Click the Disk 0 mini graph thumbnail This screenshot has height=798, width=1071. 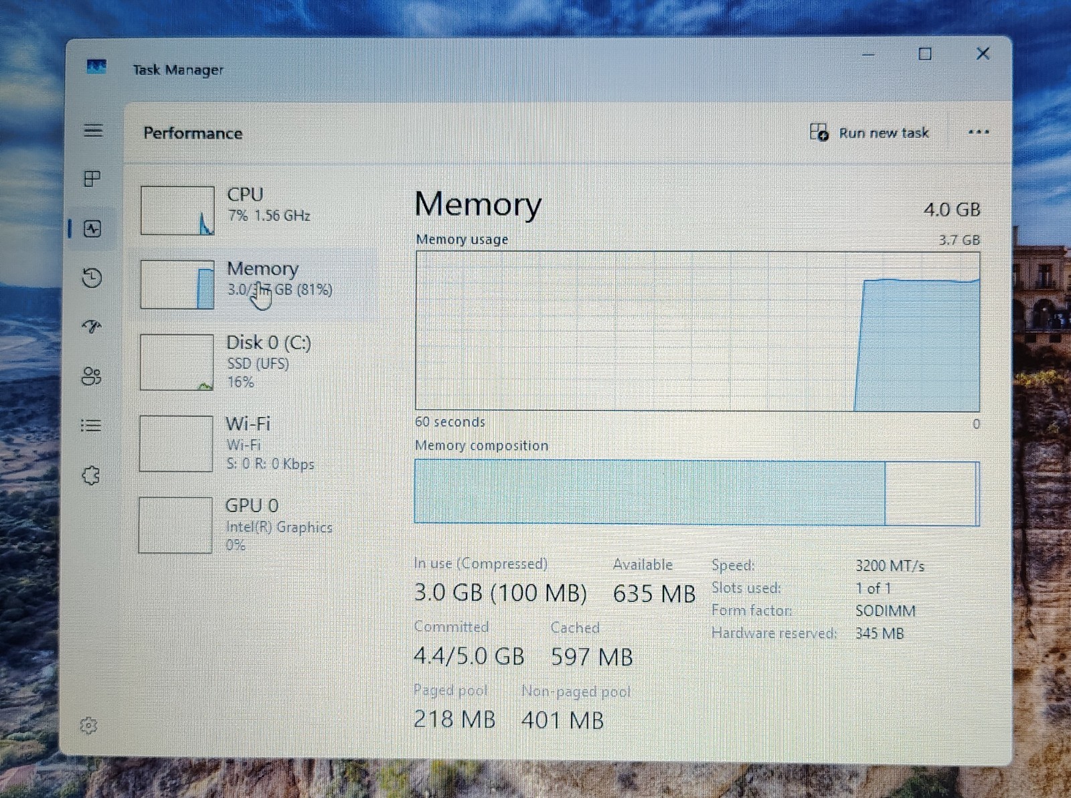click(177, 362)
